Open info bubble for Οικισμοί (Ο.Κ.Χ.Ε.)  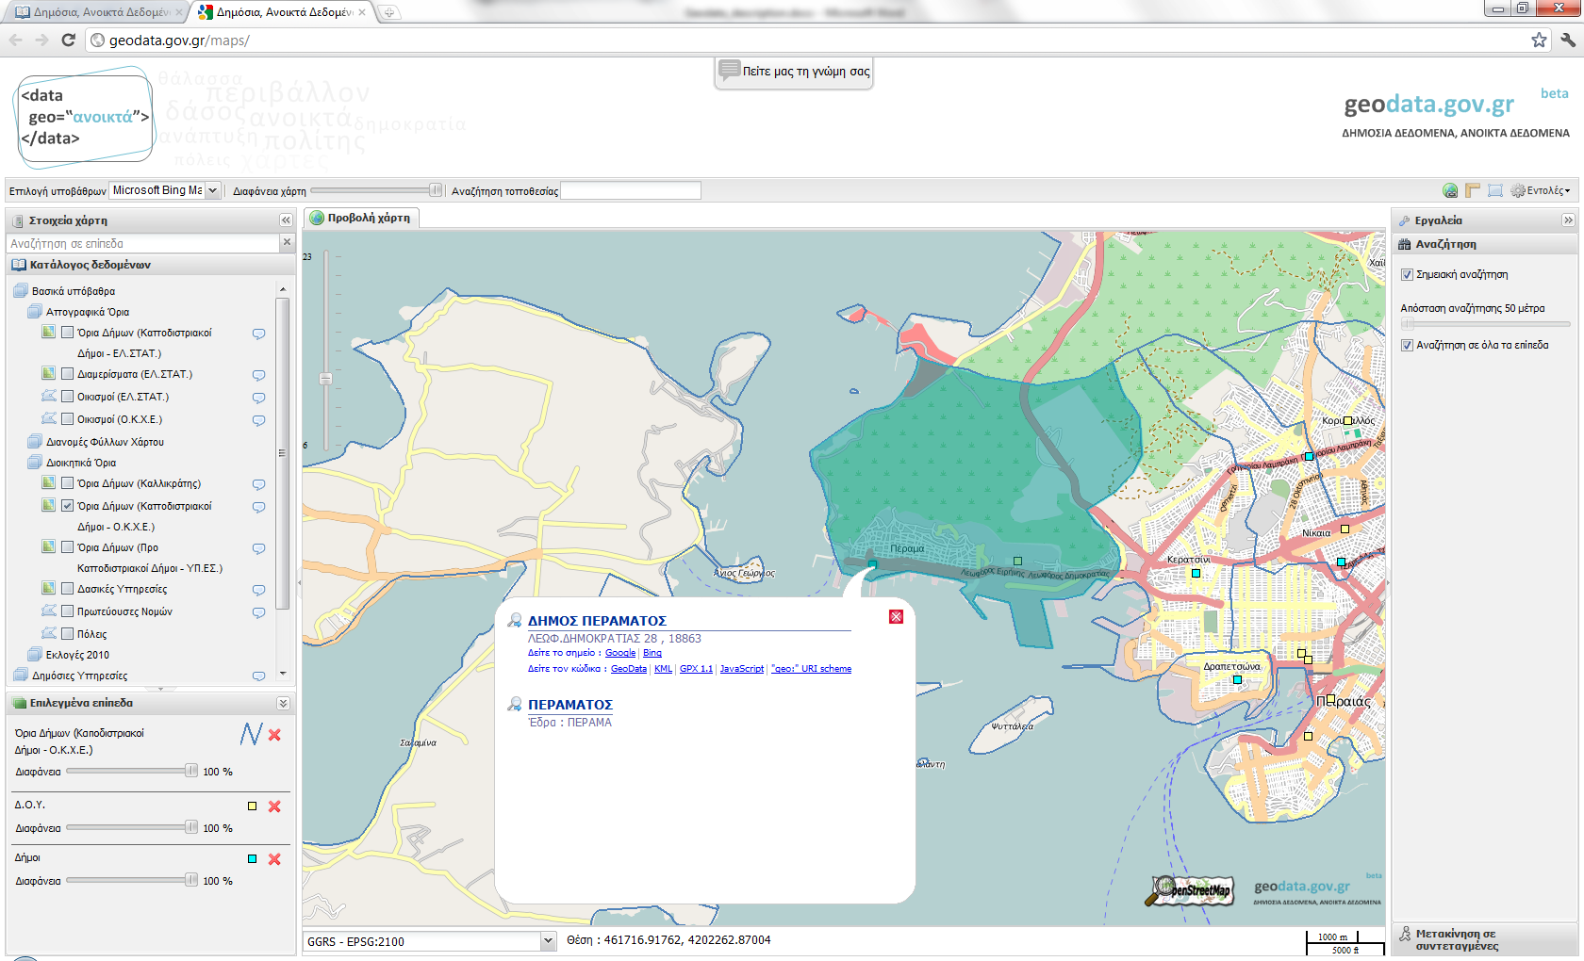coord(258,420)
